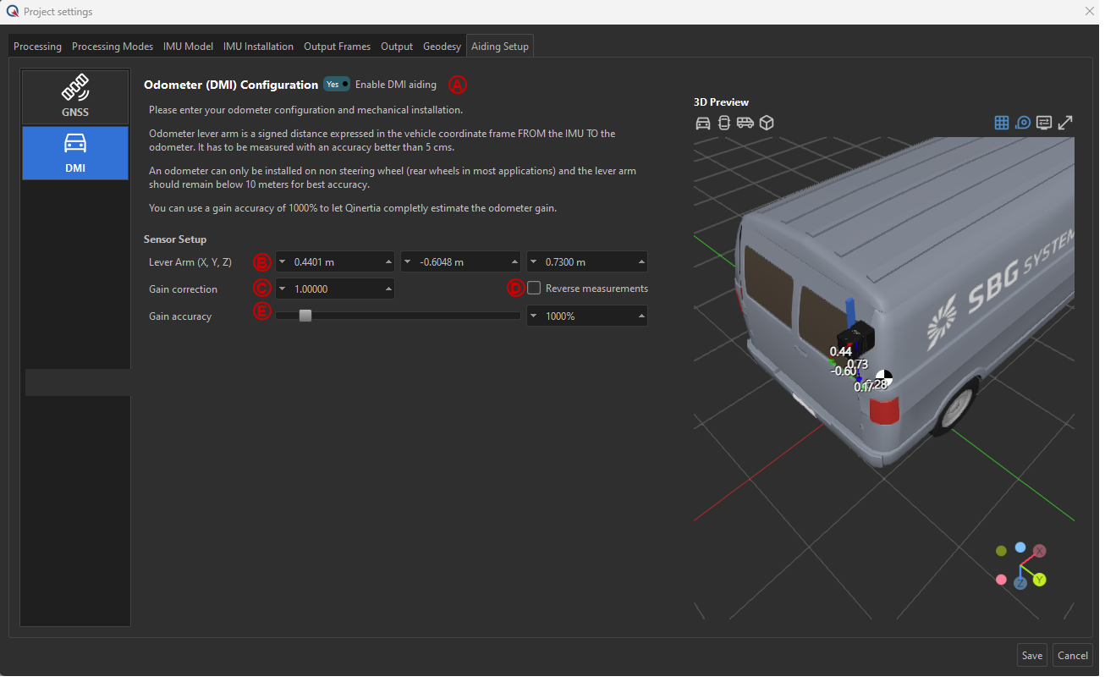Switch to the IMU Installation tab

[258, 46]
